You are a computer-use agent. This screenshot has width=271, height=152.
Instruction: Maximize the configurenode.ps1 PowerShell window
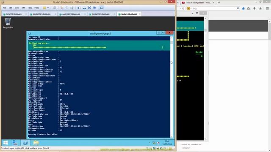point(163,33)
